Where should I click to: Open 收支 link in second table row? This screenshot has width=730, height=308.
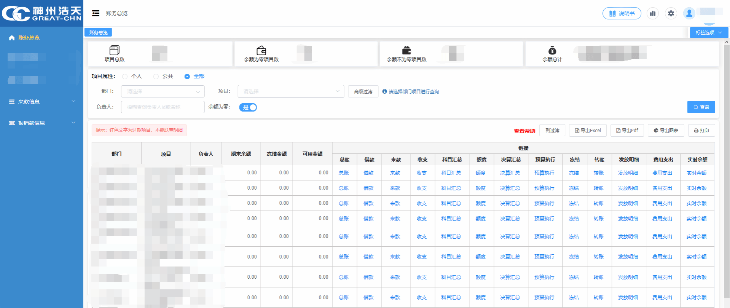coord(422,188)
